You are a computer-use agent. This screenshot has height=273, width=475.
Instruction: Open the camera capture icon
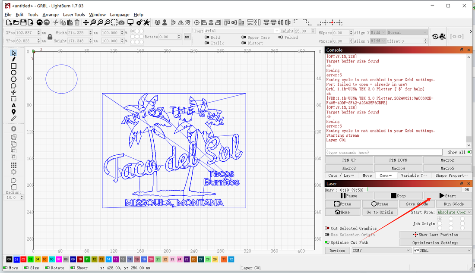click(x=122, y=22)
